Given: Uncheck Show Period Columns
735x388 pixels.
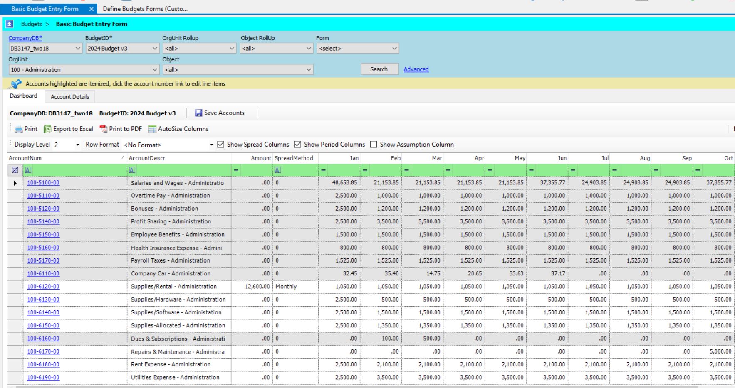Looking at the screenshot, I should [x=297, y=145].
